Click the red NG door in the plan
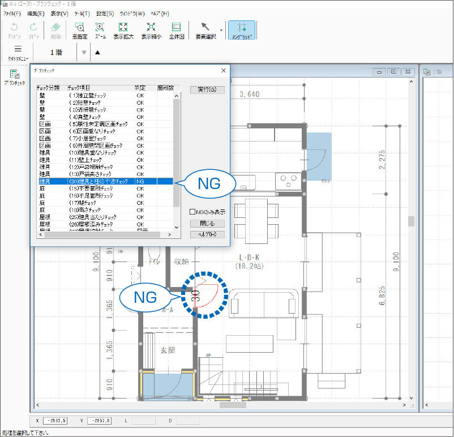Image resolution: width=454 pixels, height=437 pixels. pyautogui.click(x=206, y=296)
